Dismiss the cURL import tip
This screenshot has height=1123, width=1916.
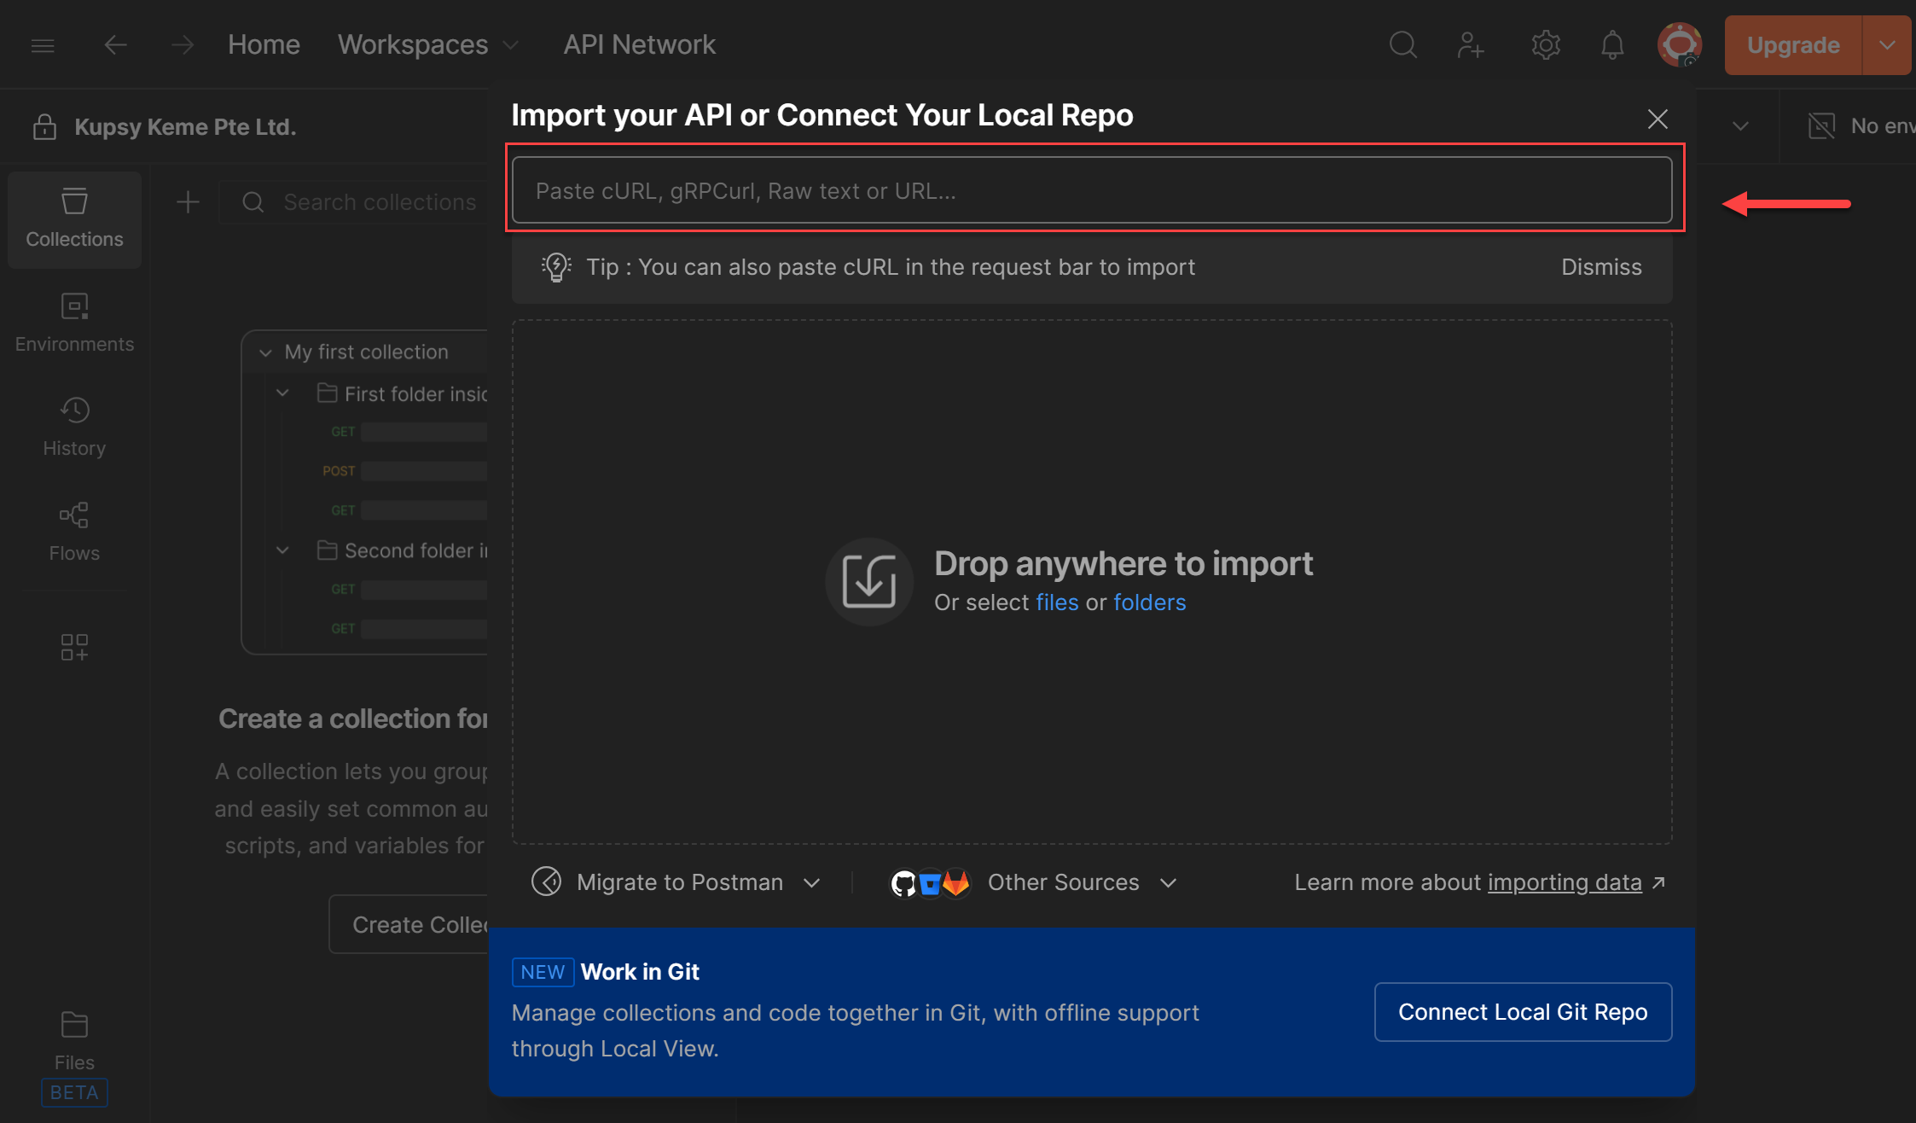[x=1600, y=267]
